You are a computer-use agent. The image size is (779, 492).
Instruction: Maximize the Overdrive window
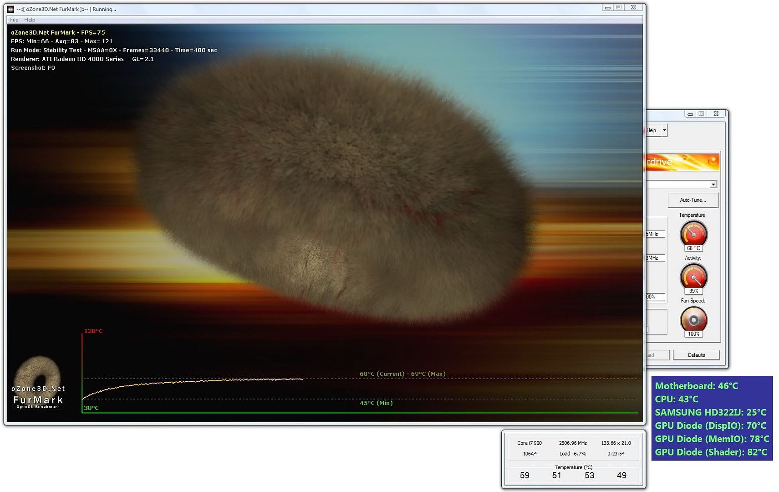[701, 114]
